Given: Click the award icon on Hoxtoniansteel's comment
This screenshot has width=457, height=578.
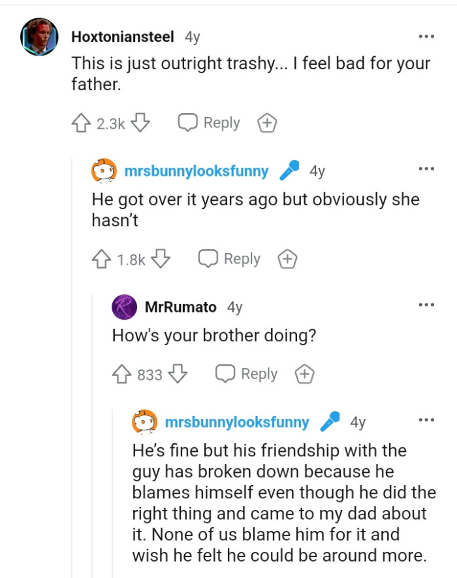Looking at the screenshot, I should pos(267,122).
